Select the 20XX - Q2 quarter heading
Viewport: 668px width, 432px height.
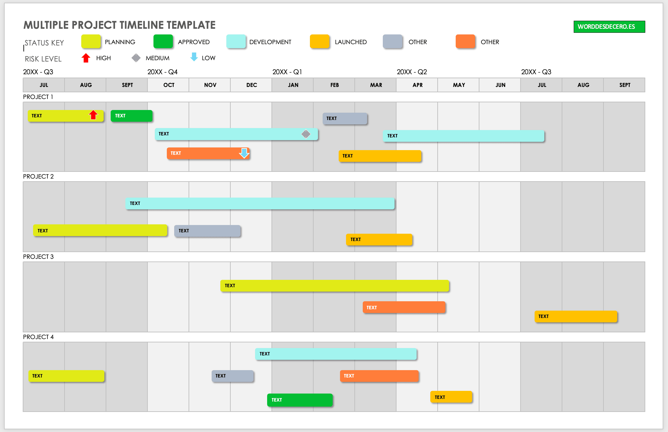click(x=412, y=72)
